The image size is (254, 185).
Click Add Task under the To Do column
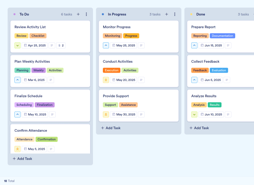[x=23, y=159]
